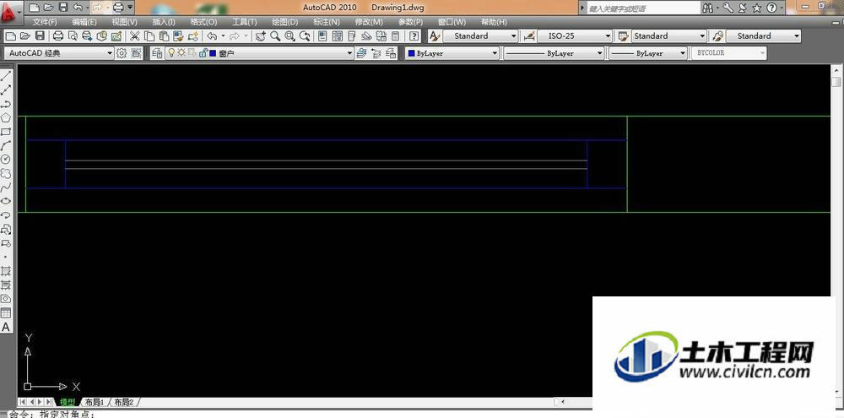The width and height of the screenshot is (844, 418).
Task: Select the Gradient fill tool
Action: point(6,285)
